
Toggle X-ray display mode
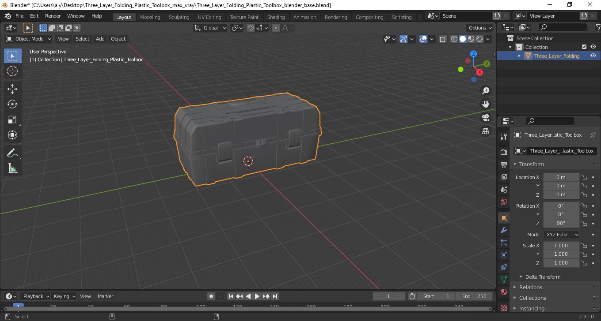[x=443, y=39]
